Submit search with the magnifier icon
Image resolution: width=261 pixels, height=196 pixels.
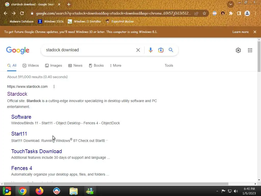pyautogui.click(x=171, y=50)
